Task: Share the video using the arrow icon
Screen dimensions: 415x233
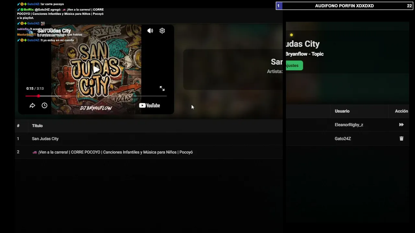Action: [32, 105]
